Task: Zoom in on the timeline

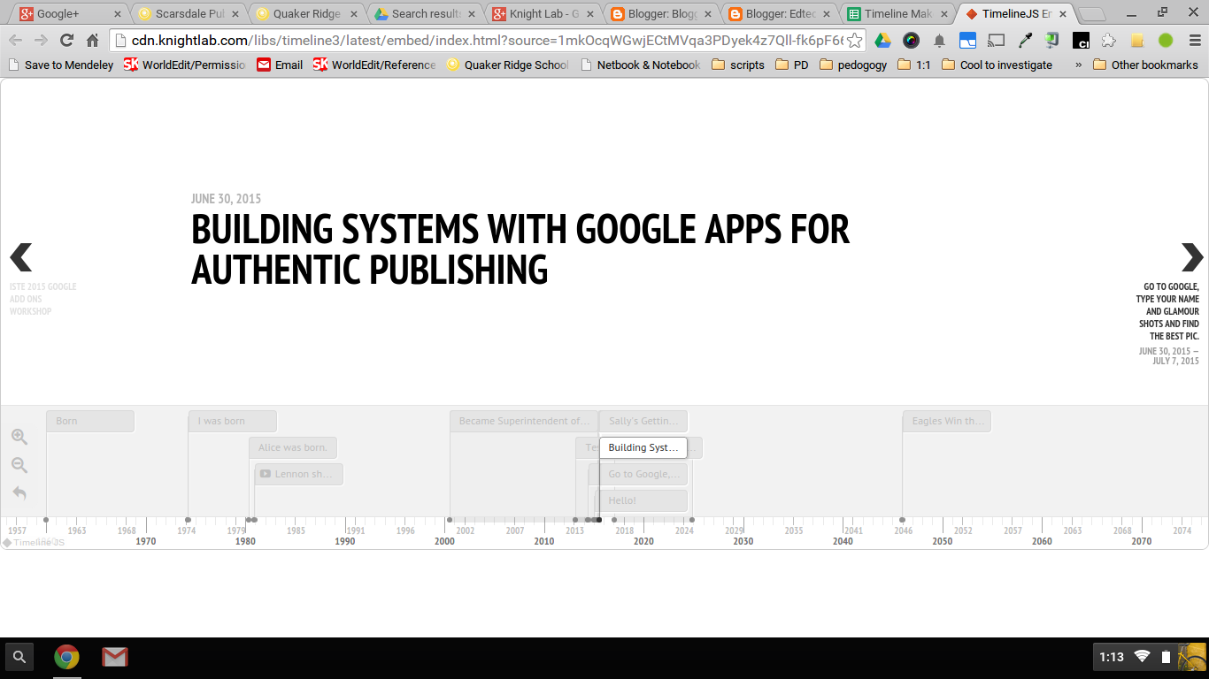Action: coord(19,437)
